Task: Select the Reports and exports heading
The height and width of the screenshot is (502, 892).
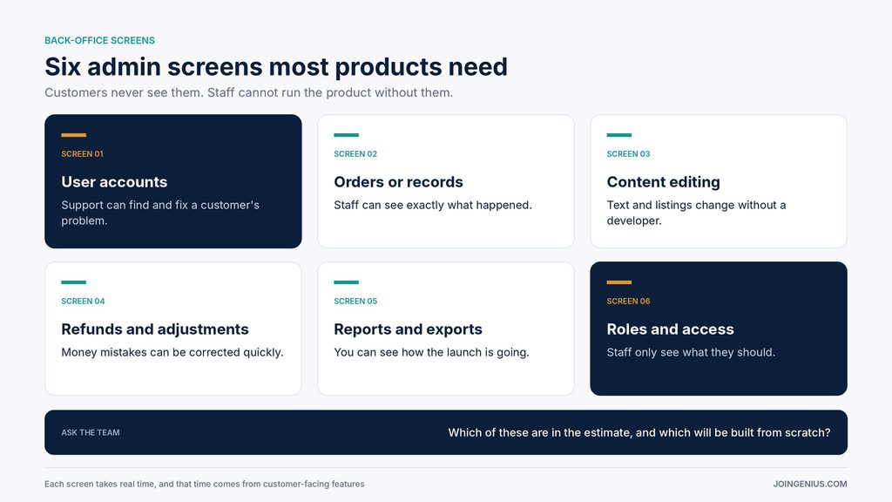Action: 408,329
